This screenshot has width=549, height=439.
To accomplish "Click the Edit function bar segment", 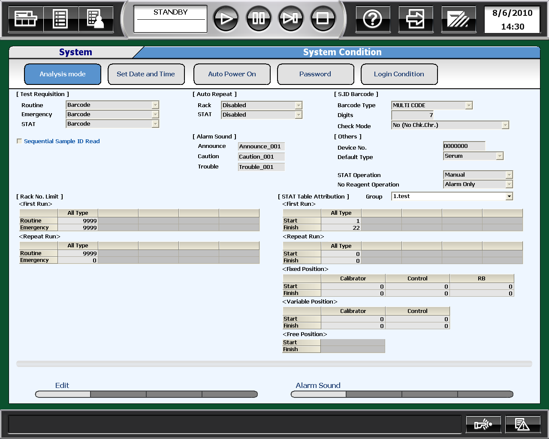I will click(x=63, y=394).
